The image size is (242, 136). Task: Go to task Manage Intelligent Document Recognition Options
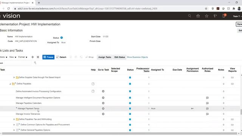coord(103,98)
